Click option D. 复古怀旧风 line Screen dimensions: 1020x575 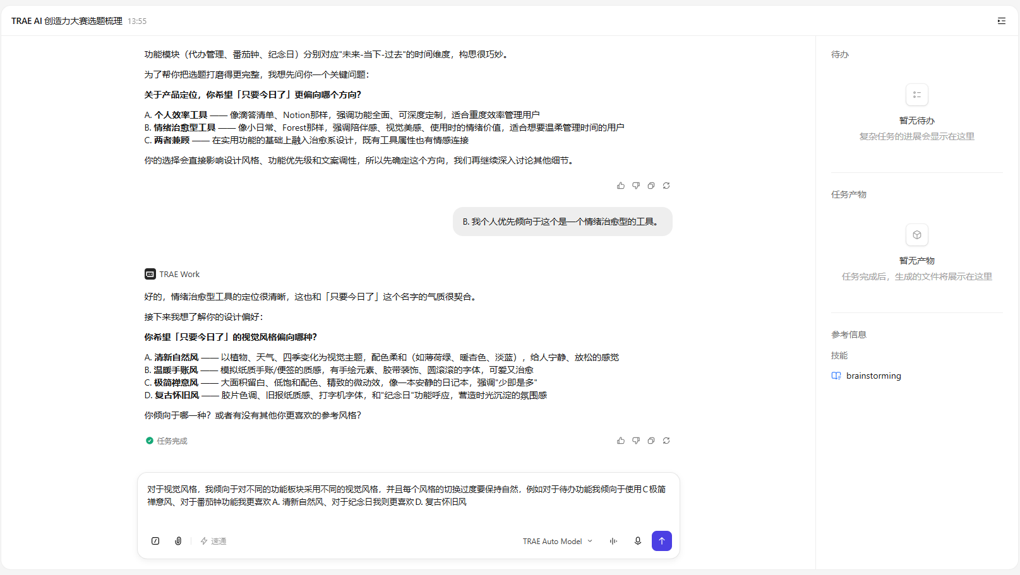tap(345, 395)
